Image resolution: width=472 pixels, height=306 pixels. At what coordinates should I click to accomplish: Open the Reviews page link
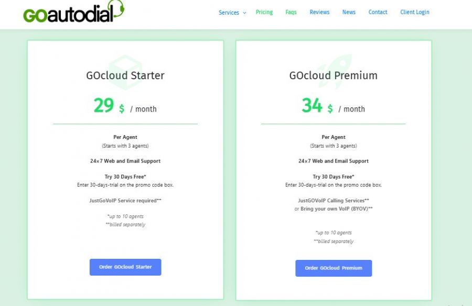tap(319, 12)
